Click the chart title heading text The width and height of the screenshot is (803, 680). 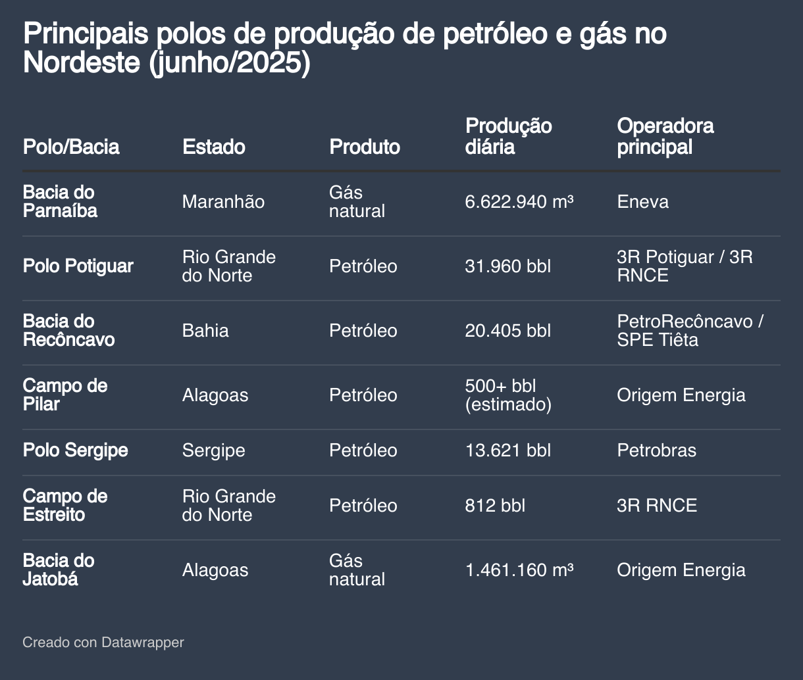click(x=345, y=49)
